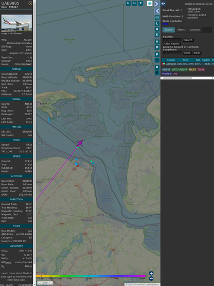Click the Search button beside the field

pos(188,40)
